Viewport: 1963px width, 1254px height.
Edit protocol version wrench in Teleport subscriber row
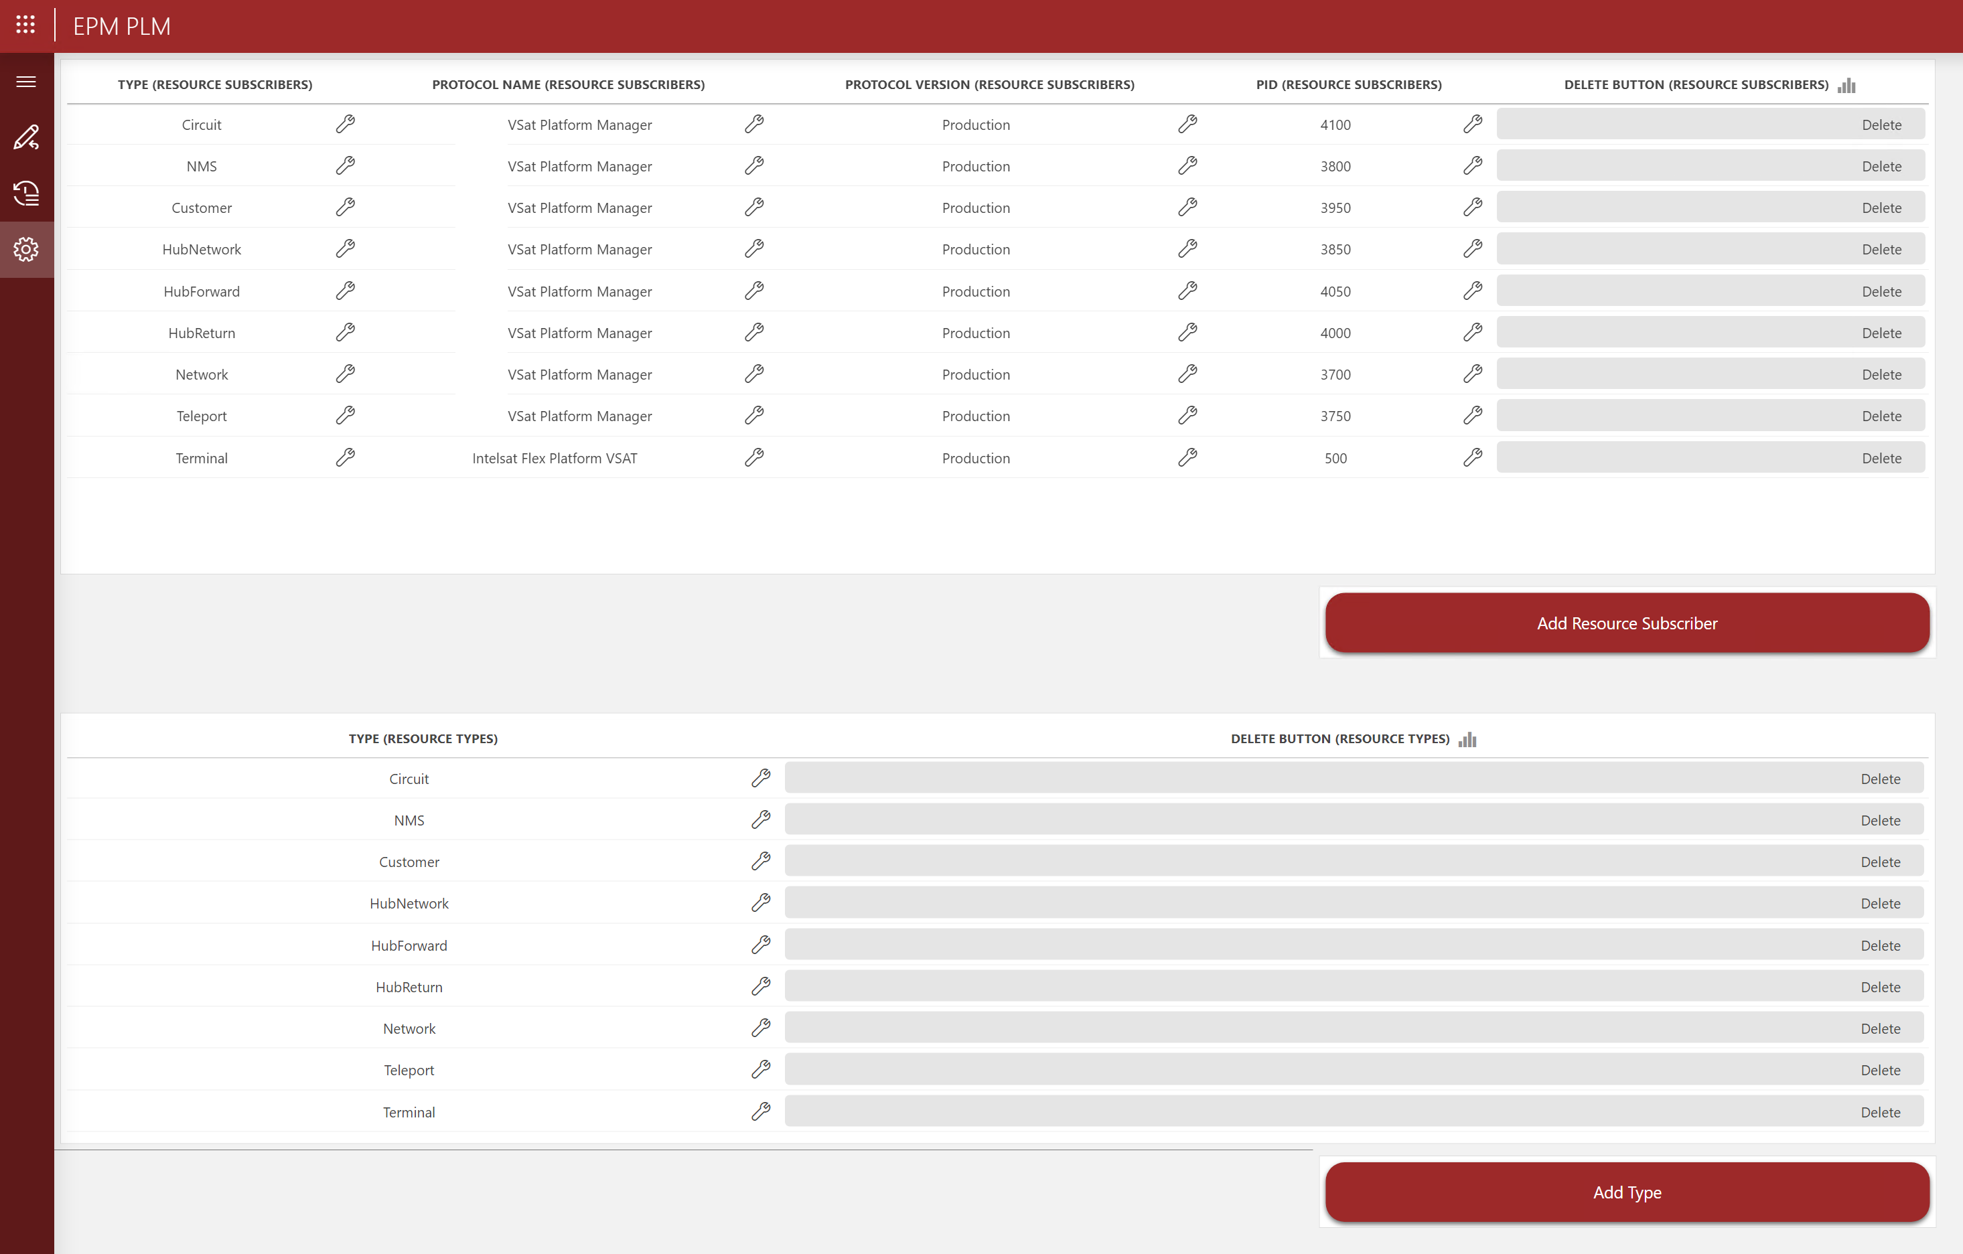click(1187, 416)
